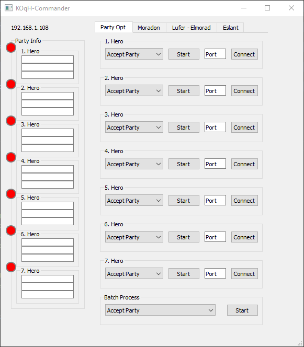The width and height of the screenshot is (304, 347).
Task: Click the red status indicator for 4. Hero
Action: pyautogui.click(x=11, y=157)
